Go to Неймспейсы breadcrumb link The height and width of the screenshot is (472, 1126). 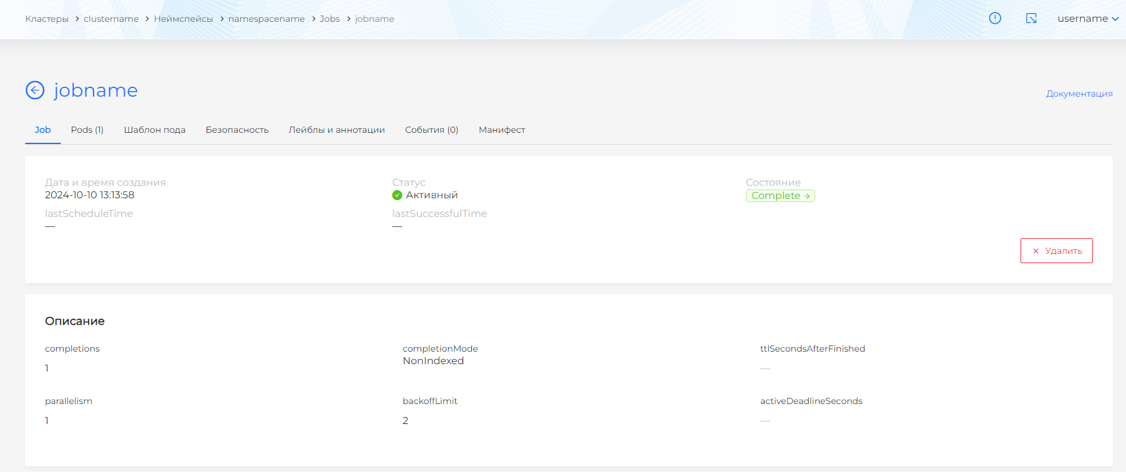(x=184, y=19)
